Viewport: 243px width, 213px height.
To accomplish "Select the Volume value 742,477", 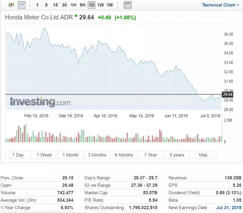I will click(65, 193).
